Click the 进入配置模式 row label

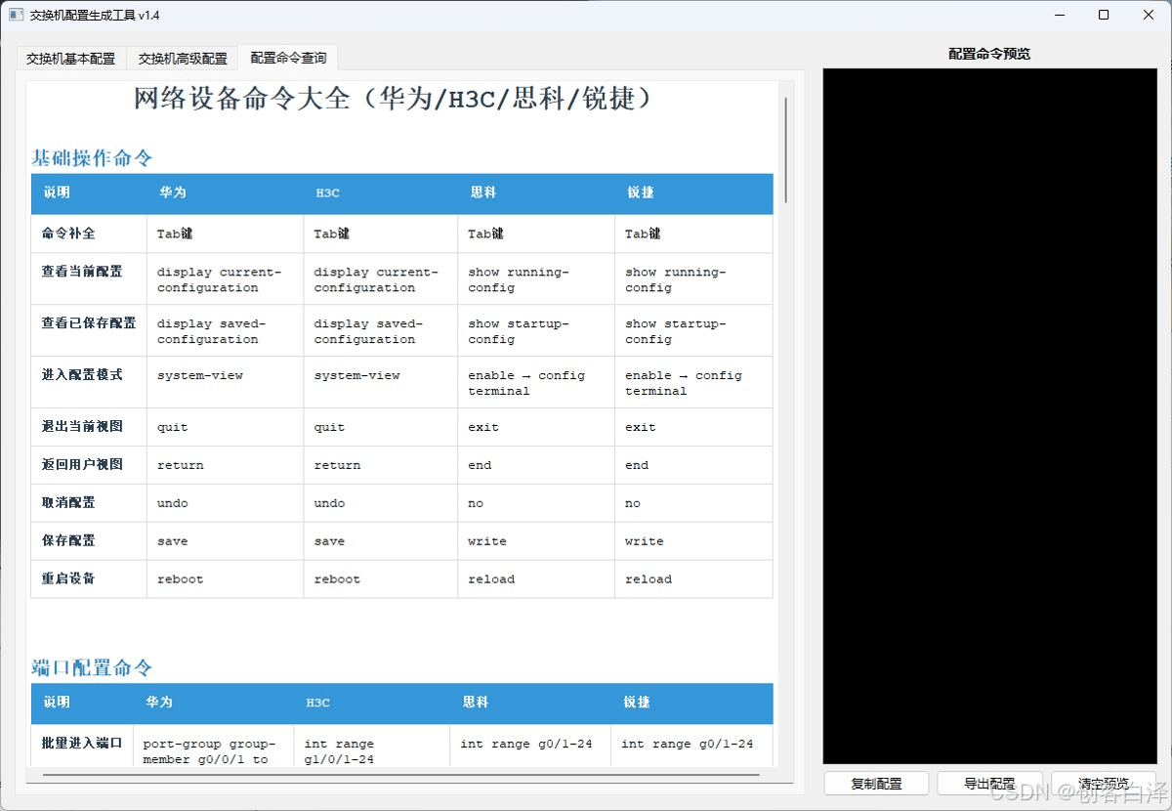(82, 374)
